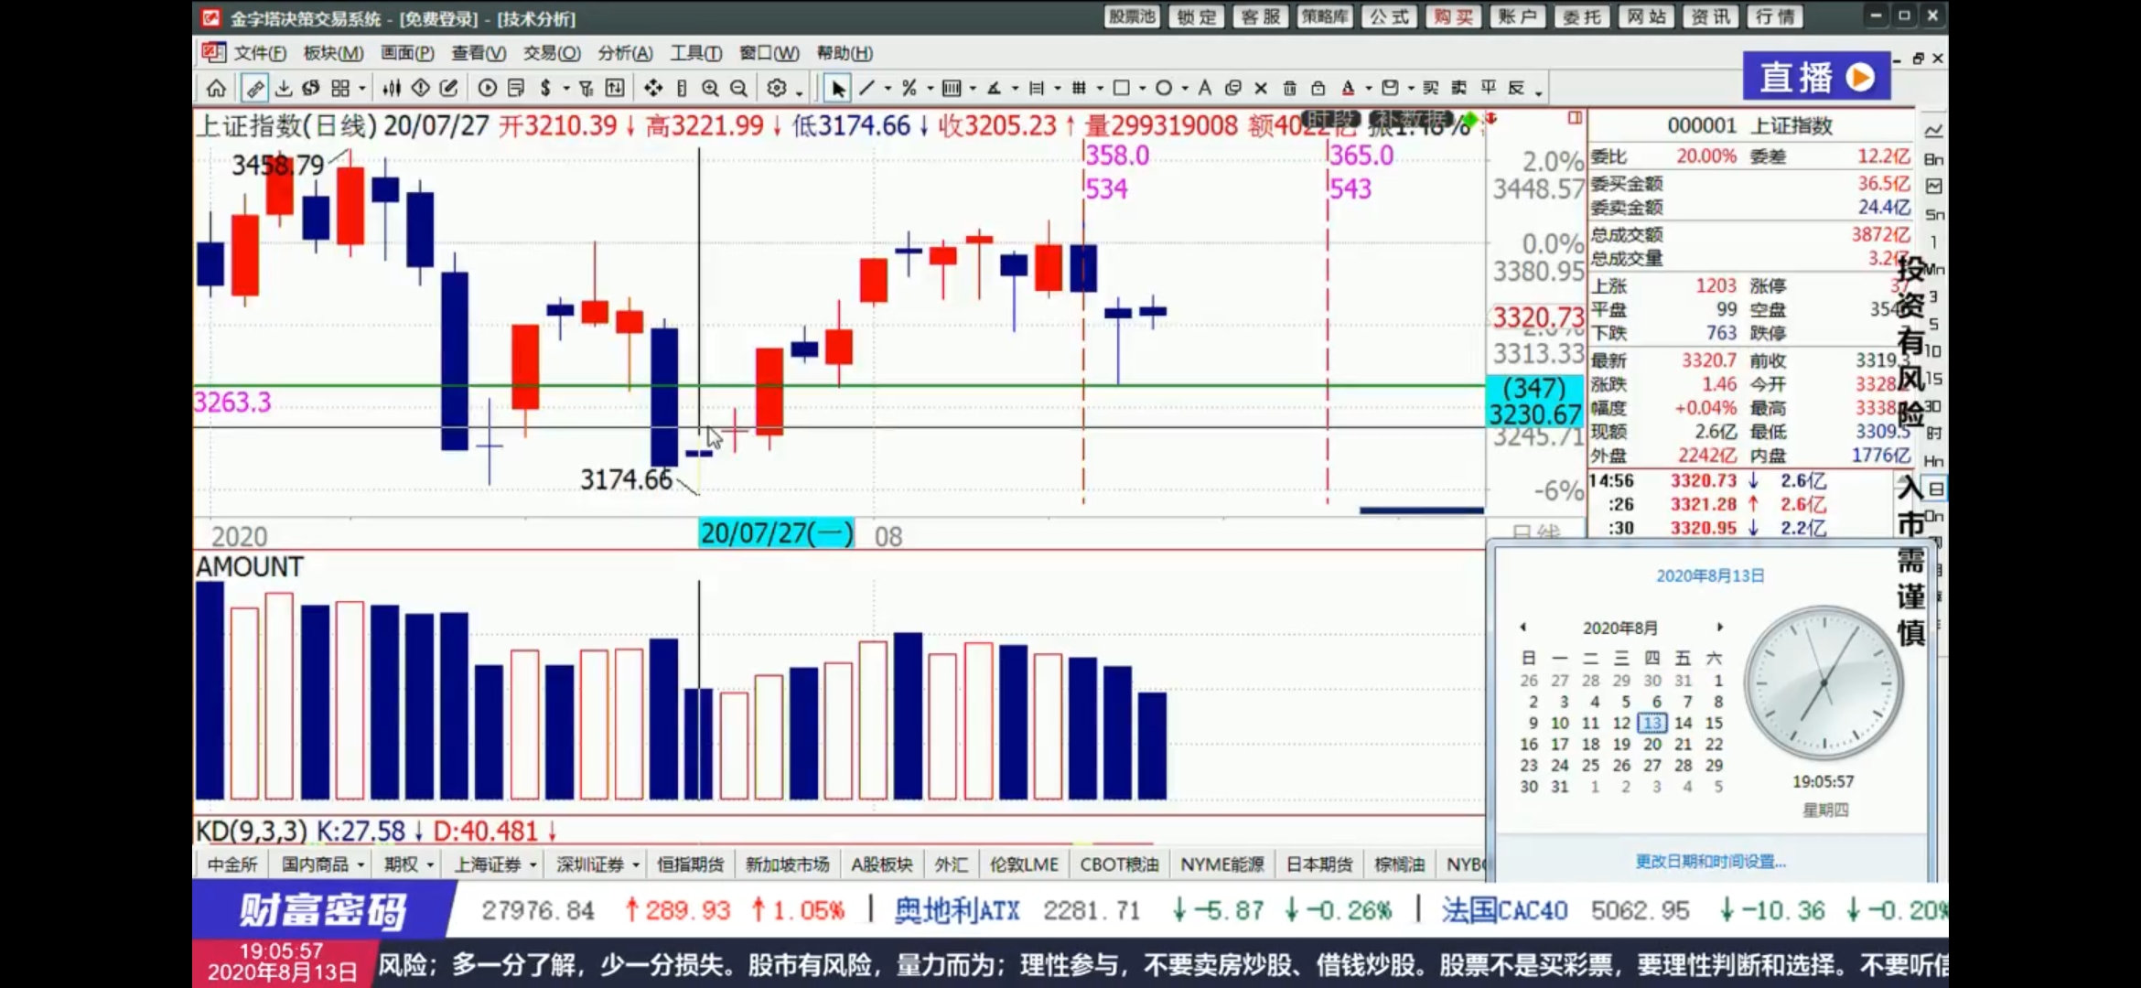The width and height of the screenshot is (2141, 988).
Task: Click the zoom in magnifier icon
Action: [x=710, y=89]
